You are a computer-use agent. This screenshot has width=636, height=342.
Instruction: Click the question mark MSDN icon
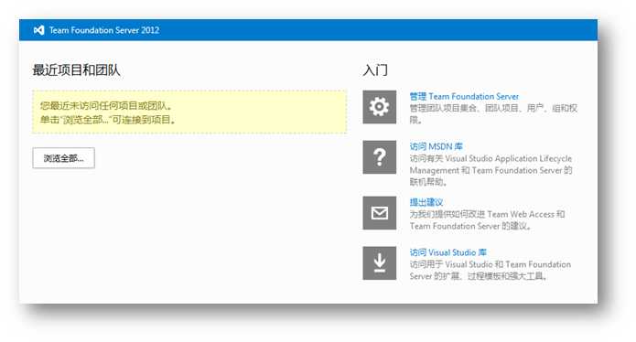[x=379, y=157]
